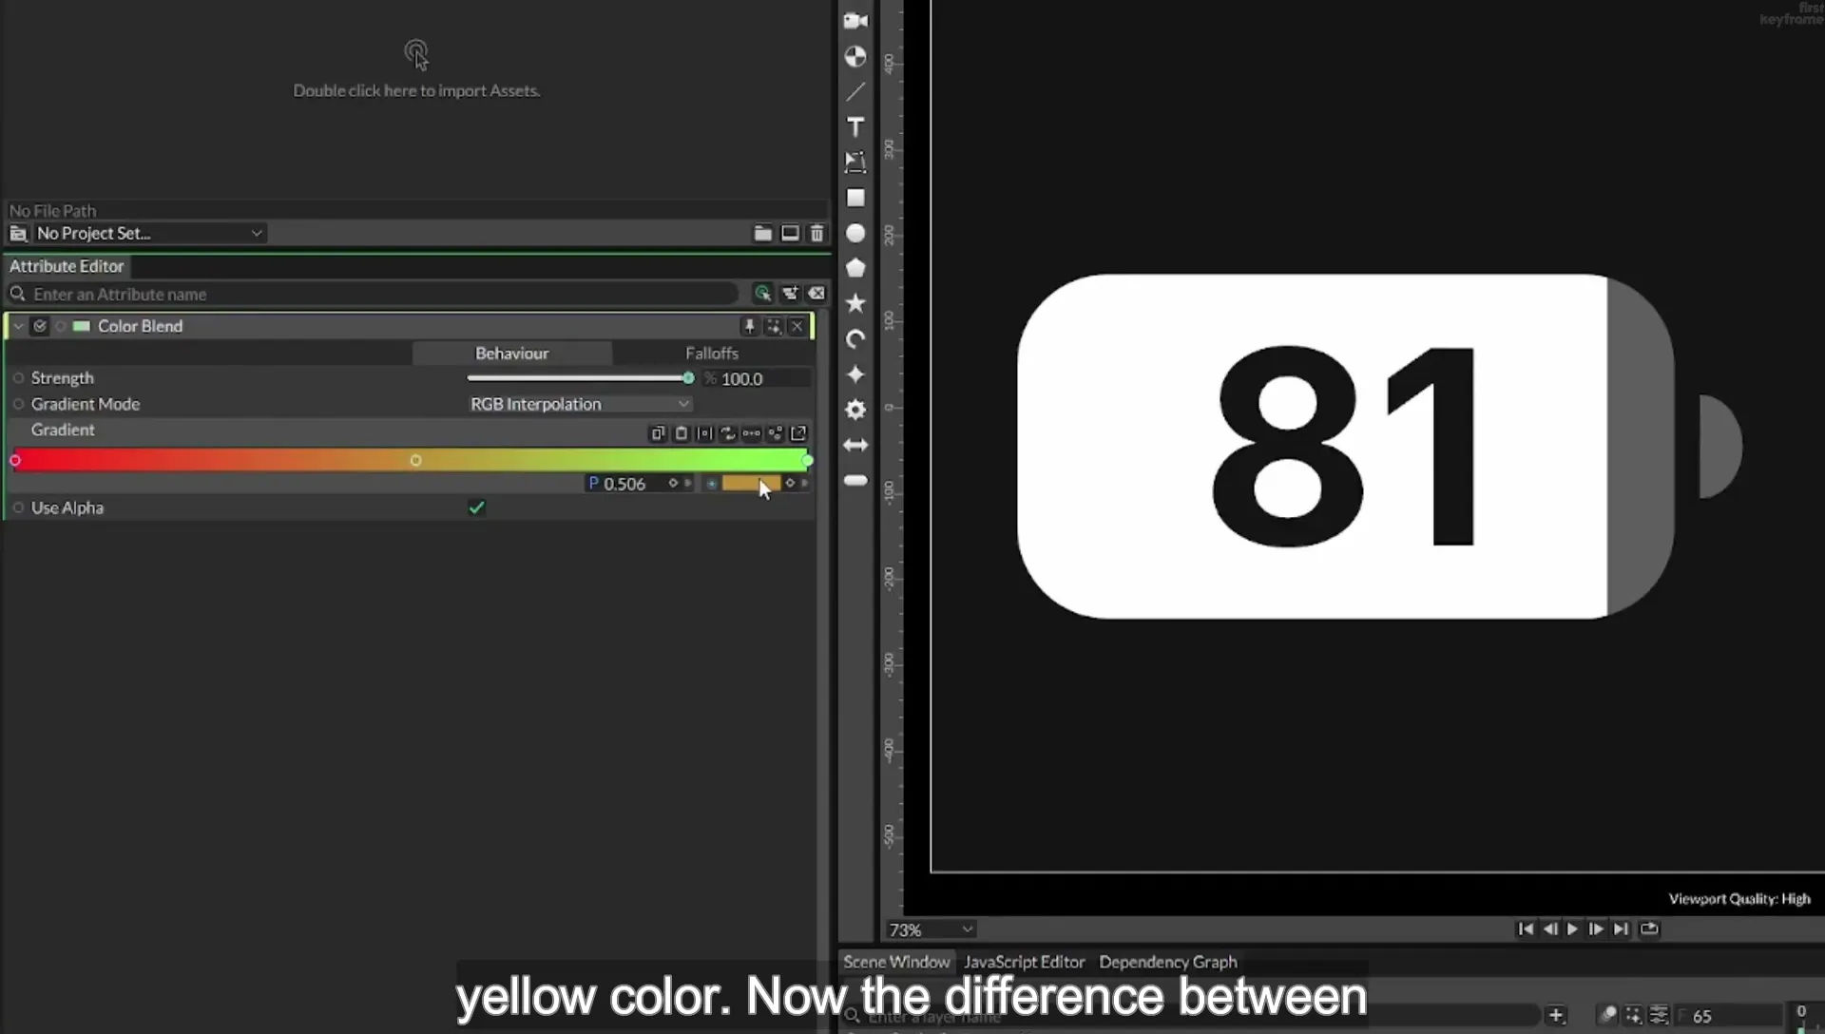Open the Gradient Mode dropdown
1825x1034 pixels.
click(x=579, y=404)
